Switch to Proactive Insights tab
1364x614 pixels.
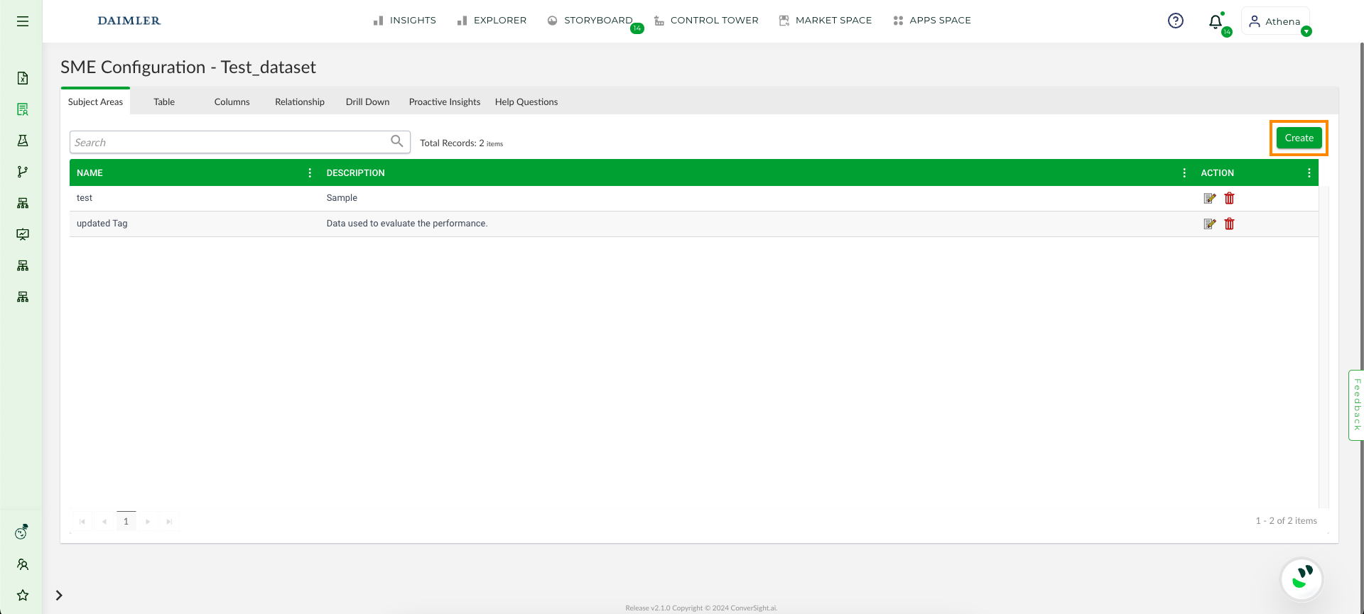click(x=445, y=102)
